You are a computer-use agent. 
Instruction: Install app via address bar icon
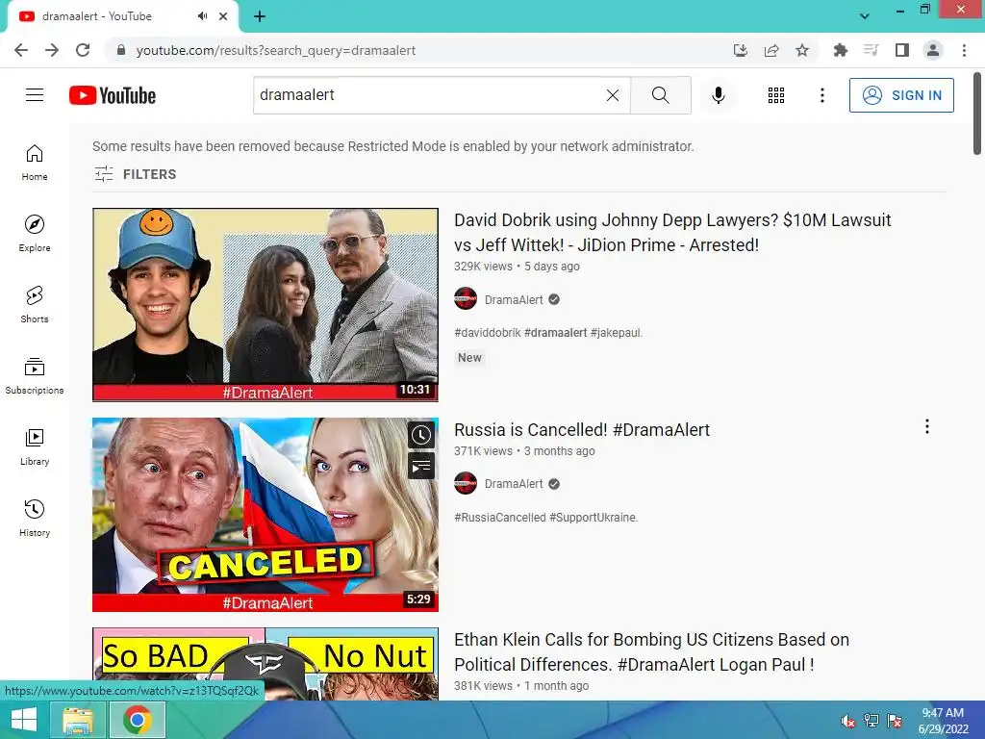tap(741, 50)
